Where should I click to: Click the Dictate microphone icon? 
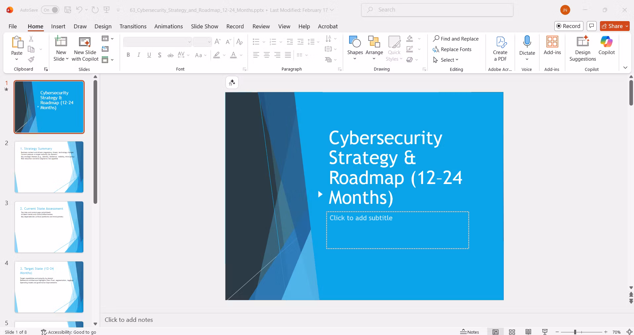coord(527,42)
